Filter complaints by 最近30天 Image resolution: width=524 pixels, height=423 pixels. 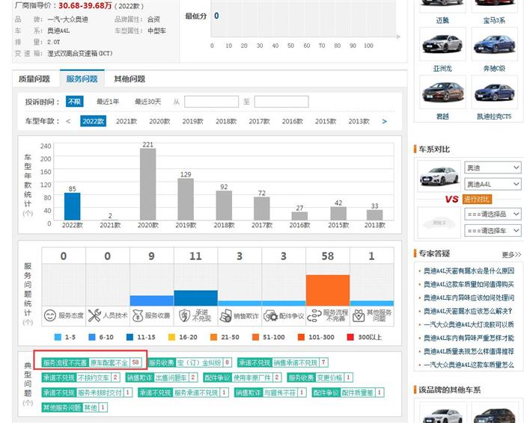click(147, 102)
